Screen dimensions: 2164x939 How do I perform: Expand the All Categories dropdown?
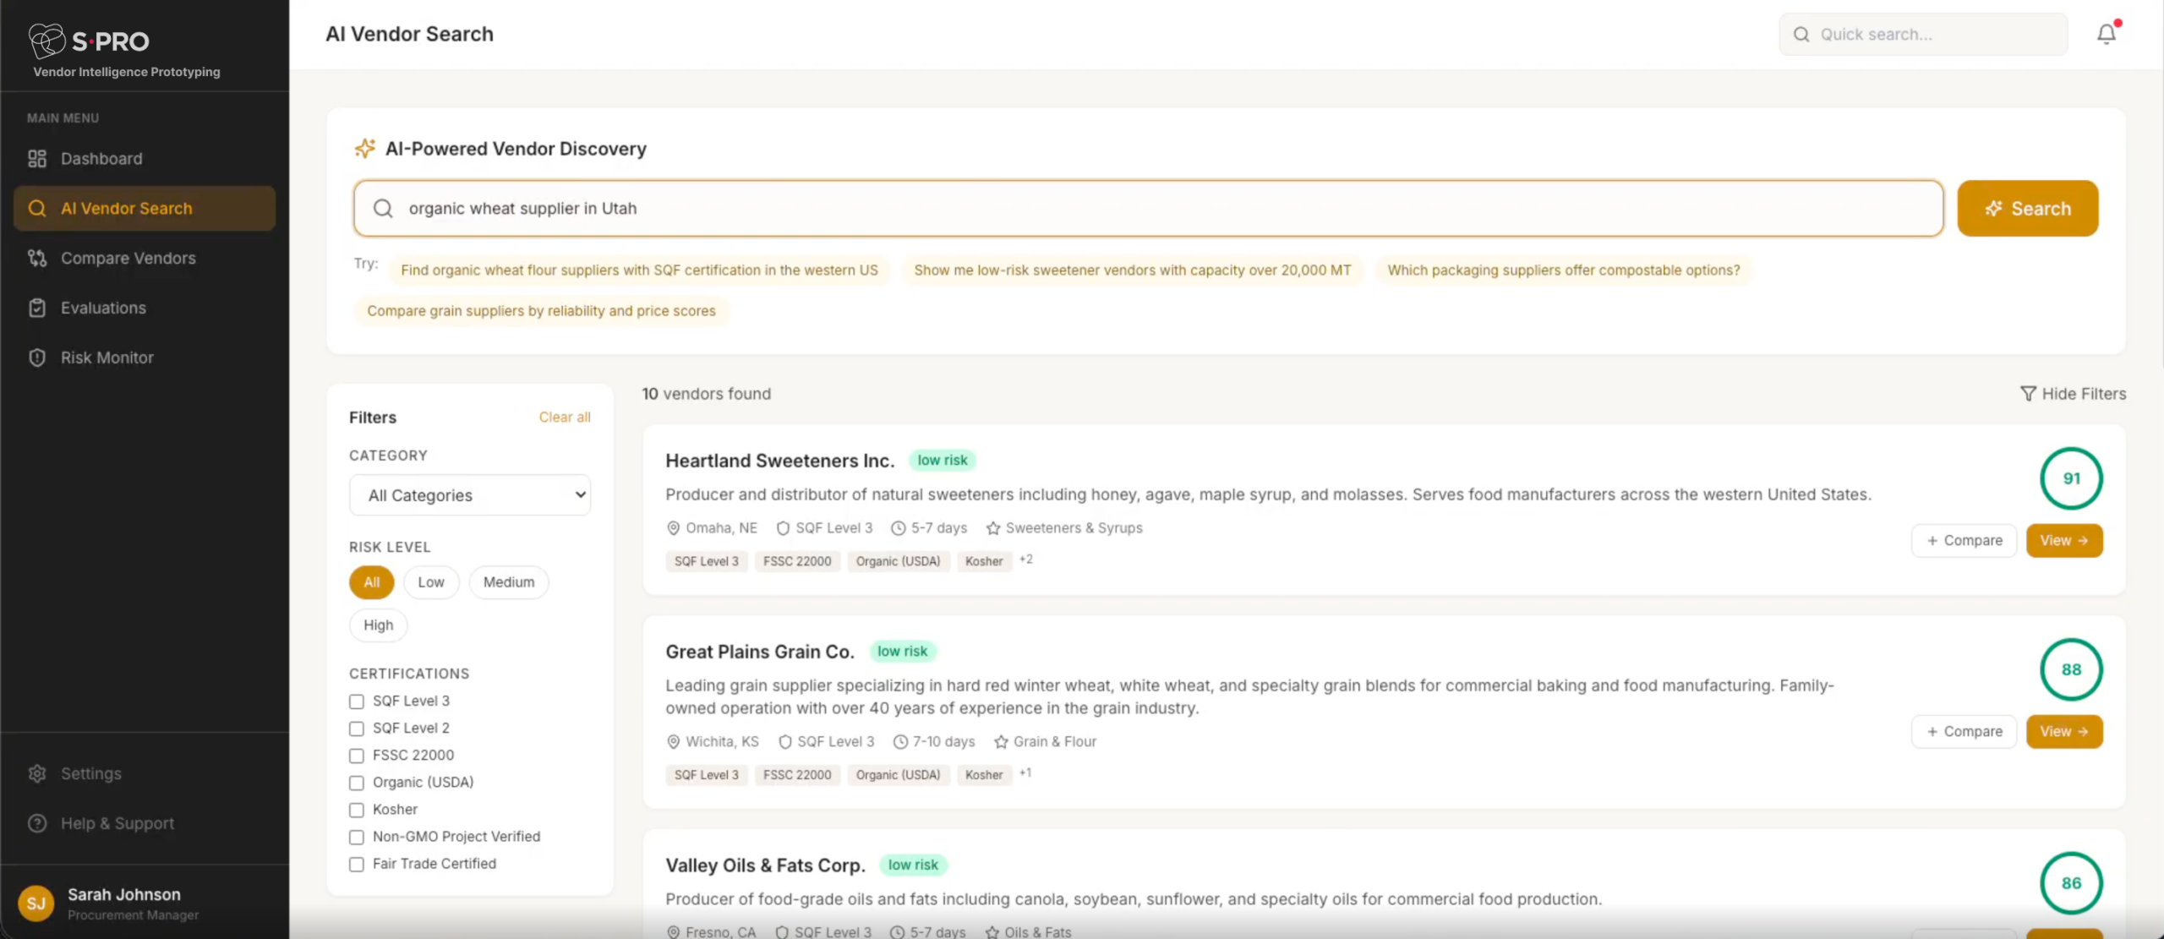coord(470,495)
